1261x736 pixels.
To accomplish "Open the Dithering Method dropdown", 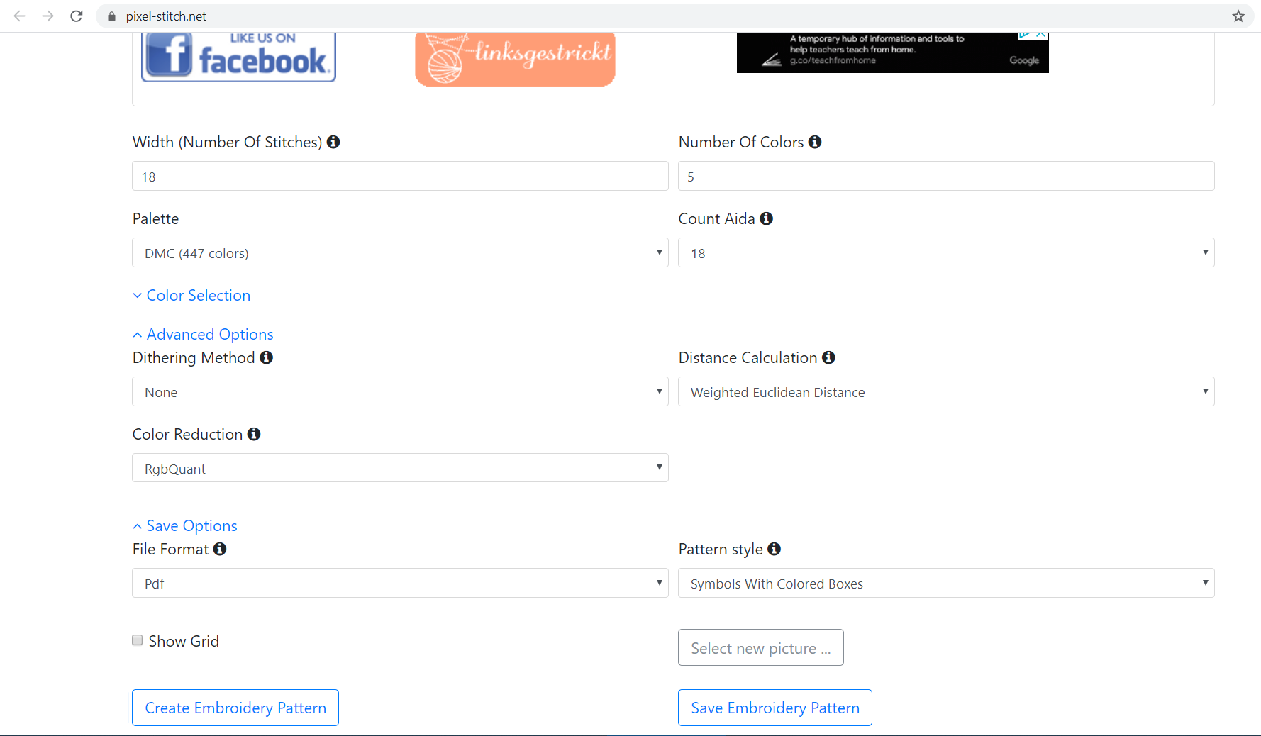I will point(400,391).
